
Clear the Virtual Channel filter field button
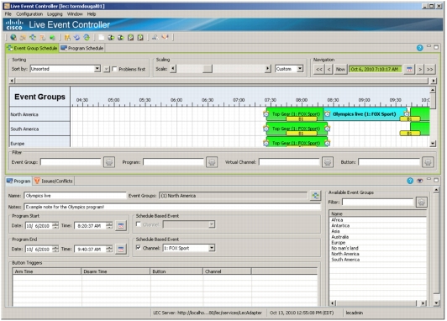(x=328, y=162)
